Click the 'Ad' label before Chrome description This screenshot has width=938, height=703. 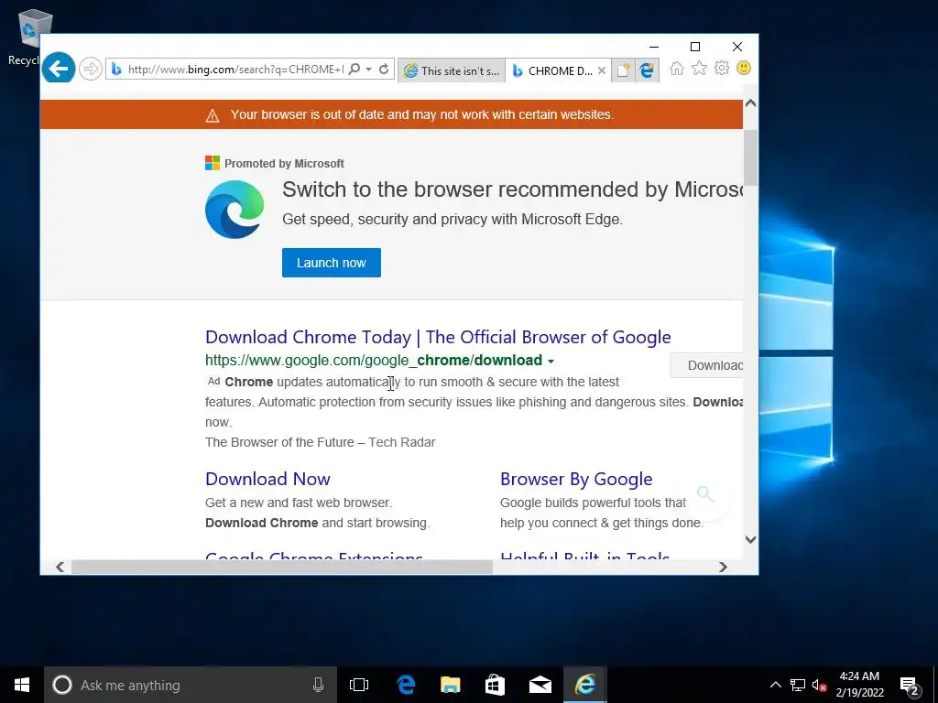[x=213, y=382]
